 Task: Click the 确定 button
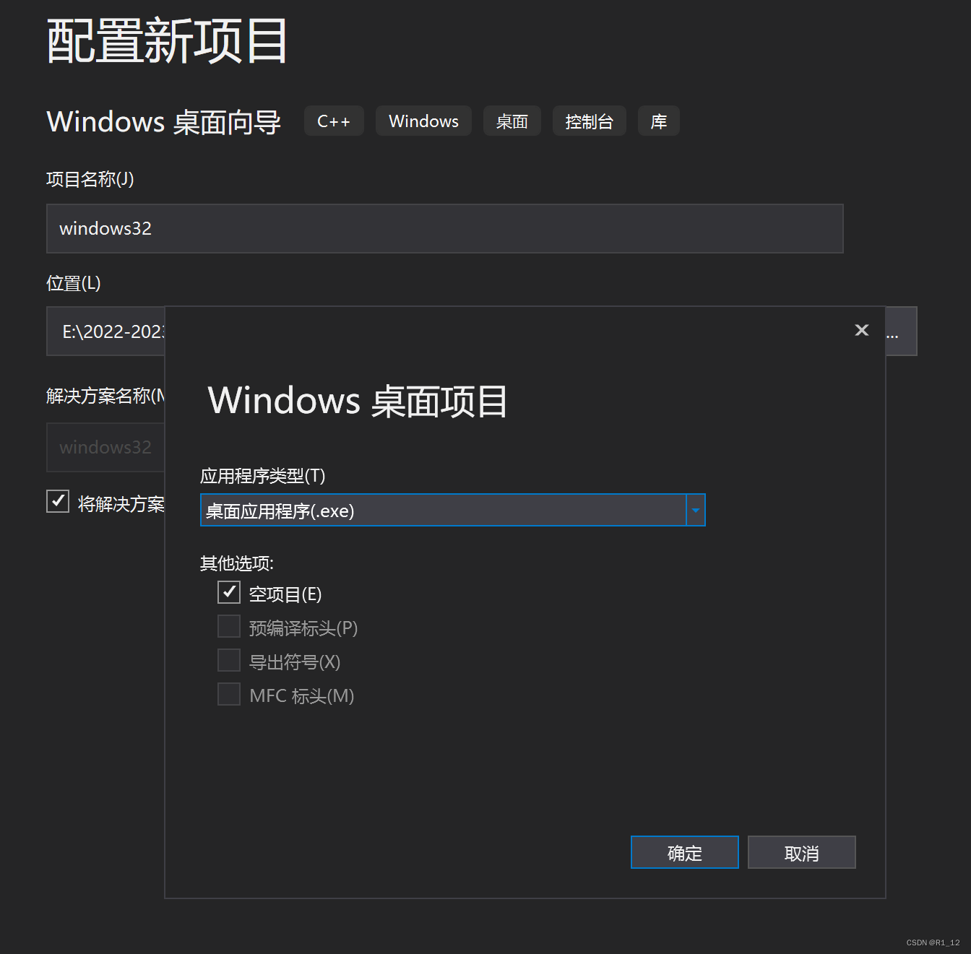tap(683, 852)
